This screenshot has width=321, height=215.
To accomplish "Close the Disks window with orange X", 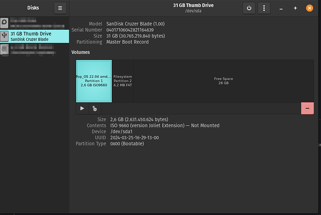I will [309, 8].
